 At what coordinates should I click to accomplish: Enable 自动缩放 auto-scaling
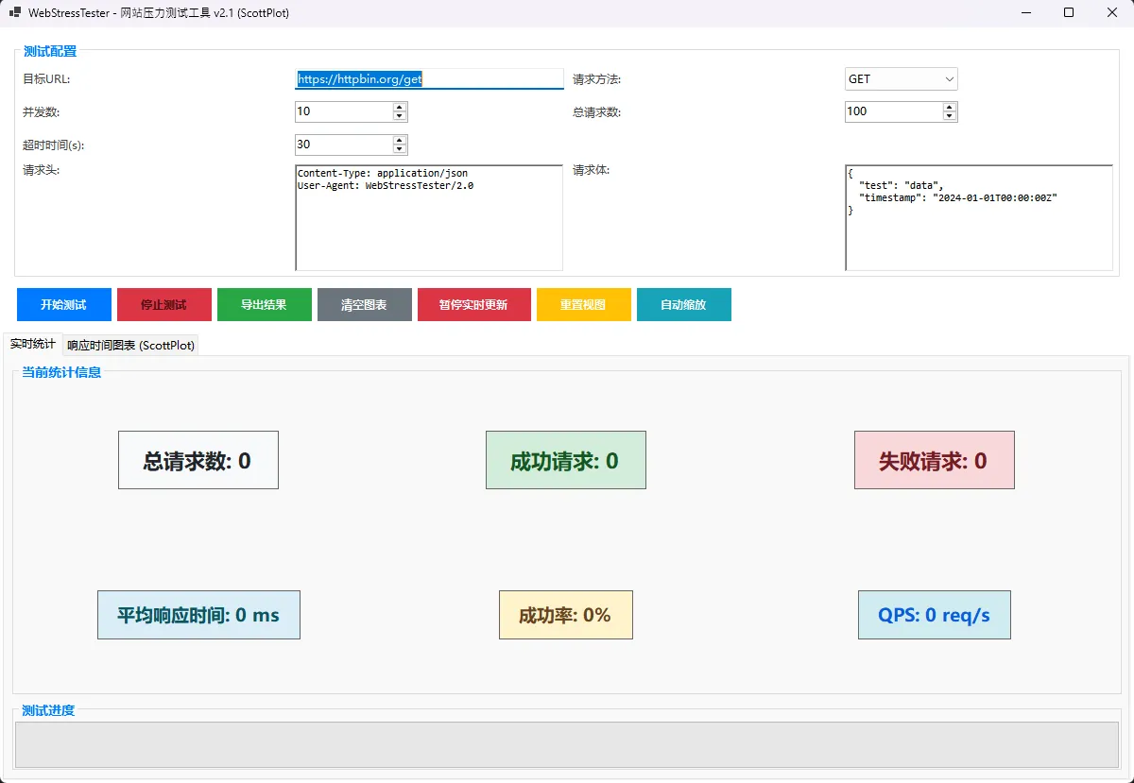pyautogui.click(x=683, y=305)
